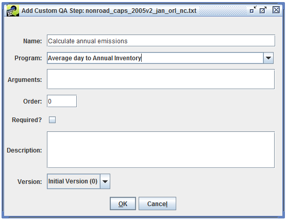Close the Add Custom QA Step dialog

pos(276,10)
